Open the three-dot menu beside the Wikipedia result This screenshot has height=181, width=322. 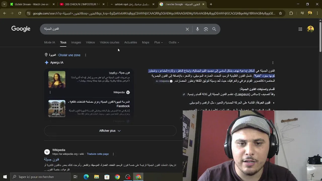tap(113, 154)
